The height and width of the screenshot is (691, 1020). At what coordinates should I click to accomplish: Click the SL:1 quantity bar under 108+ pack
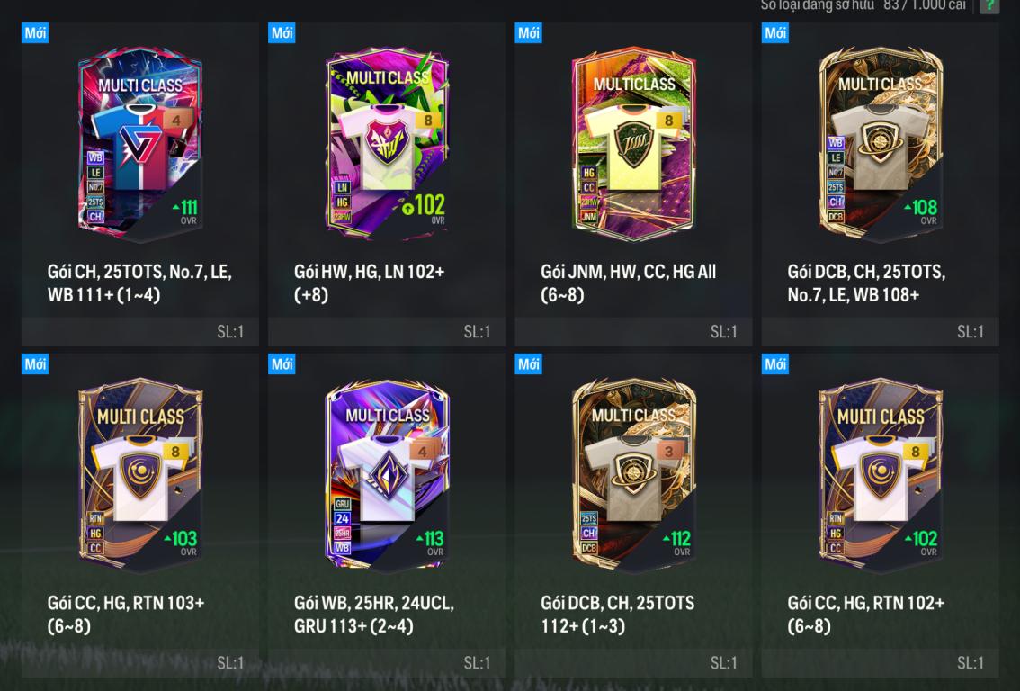point(880,332)
